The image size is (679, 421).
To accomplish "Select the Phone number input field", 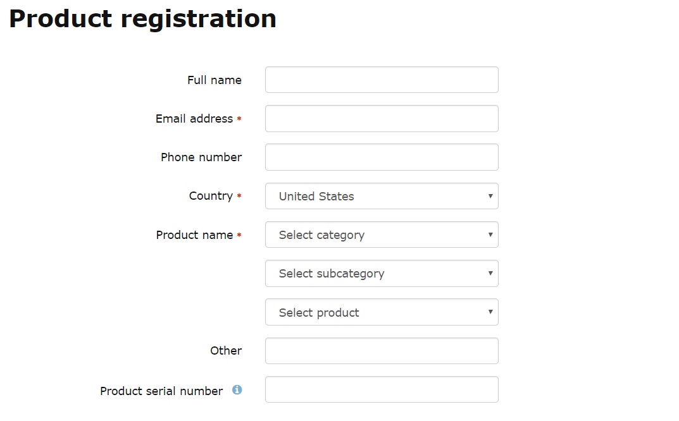I will click(382, 157).
